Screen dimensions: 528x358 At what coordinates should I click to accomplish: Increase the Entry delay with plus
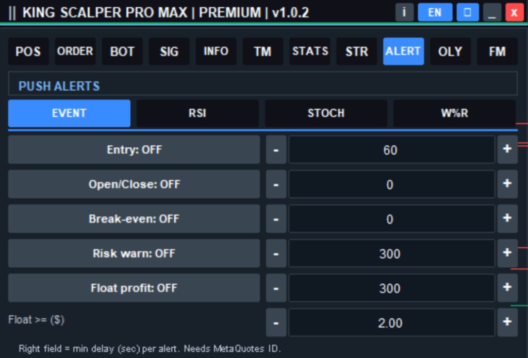(507, 150)
